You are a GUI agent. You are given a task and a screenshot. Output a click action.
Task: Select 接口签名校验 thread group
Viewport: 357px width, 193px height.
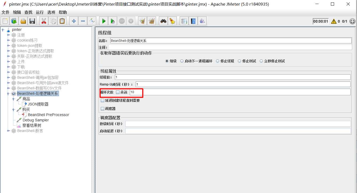[29, 72]
